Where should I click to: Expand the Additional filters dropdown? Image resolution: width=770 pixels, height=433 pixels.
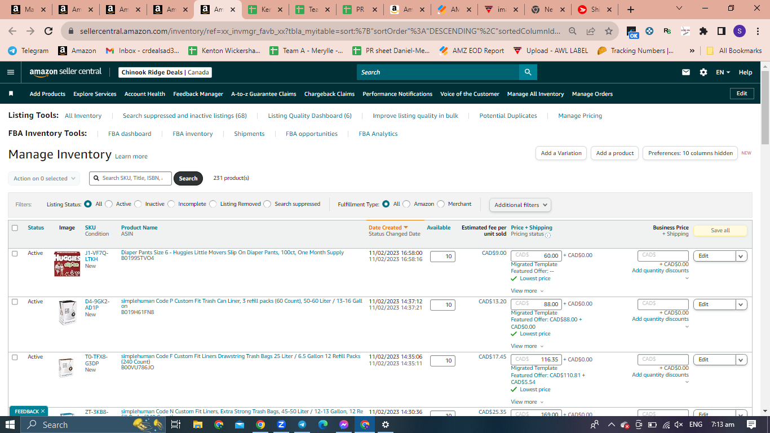coord(520,205)
